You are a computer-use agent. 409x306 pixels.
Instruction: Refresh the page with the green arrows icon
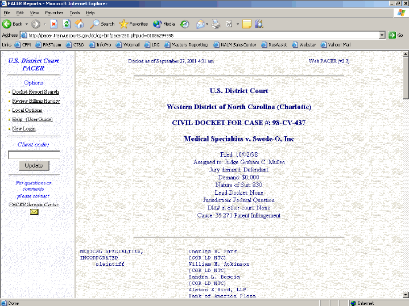pyautogui.click(x=67, y=24)
